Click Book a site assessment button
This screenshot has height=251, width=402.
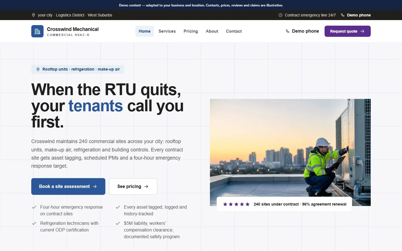tap(68, 187)
